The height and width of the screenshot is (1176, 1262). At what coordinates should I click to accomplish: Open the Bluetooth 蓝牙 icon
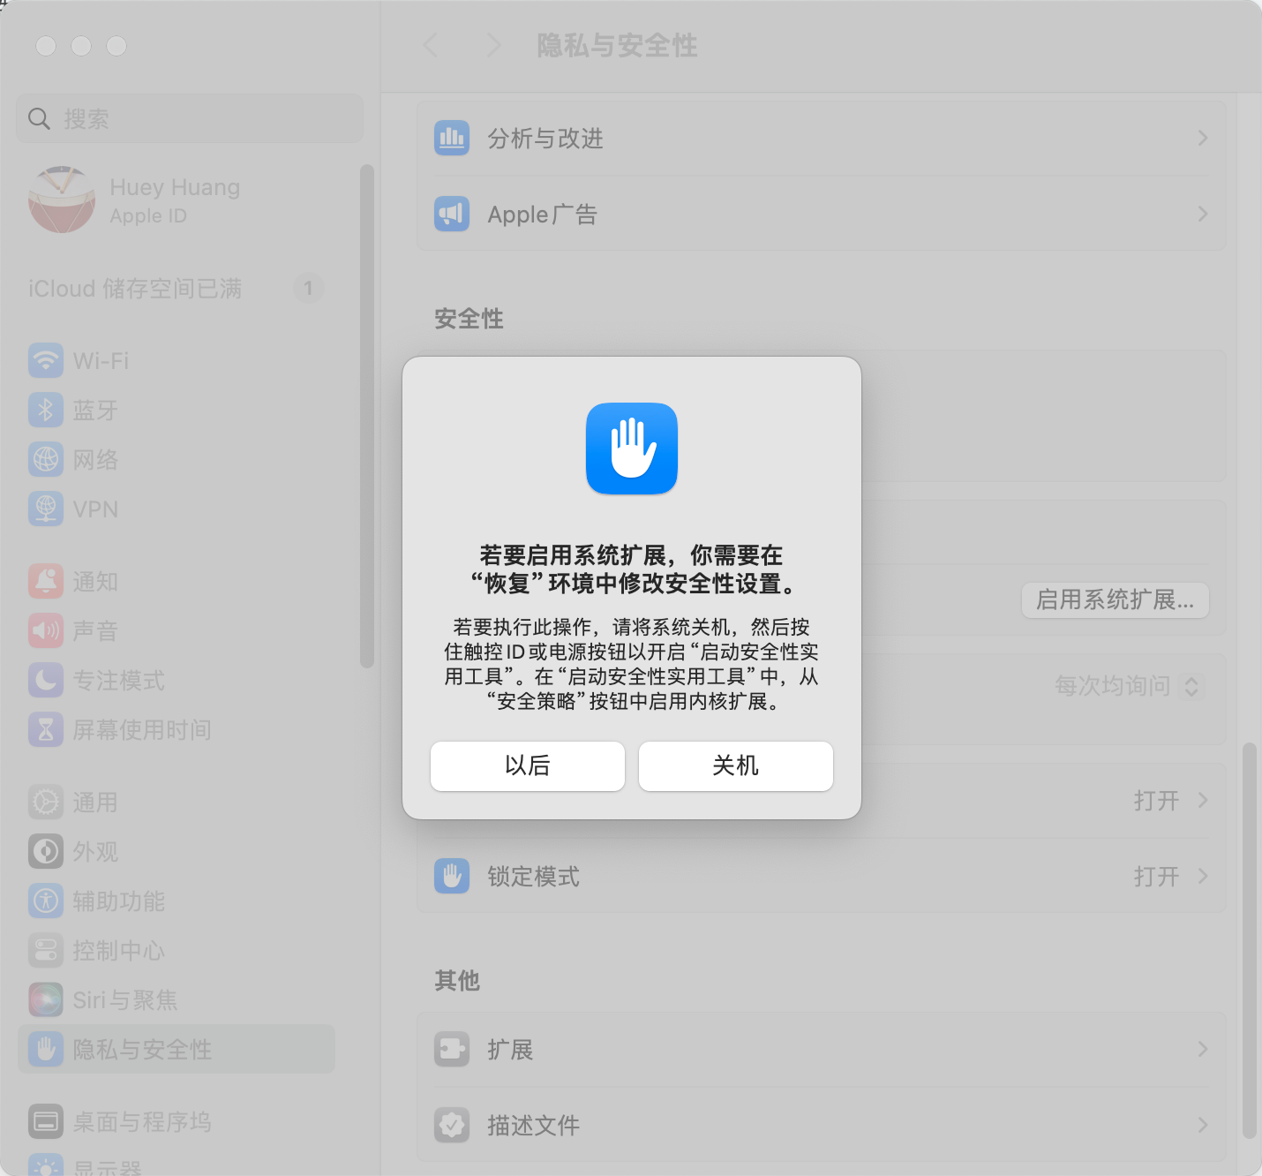pyautogui.click(x=46, y=410)
